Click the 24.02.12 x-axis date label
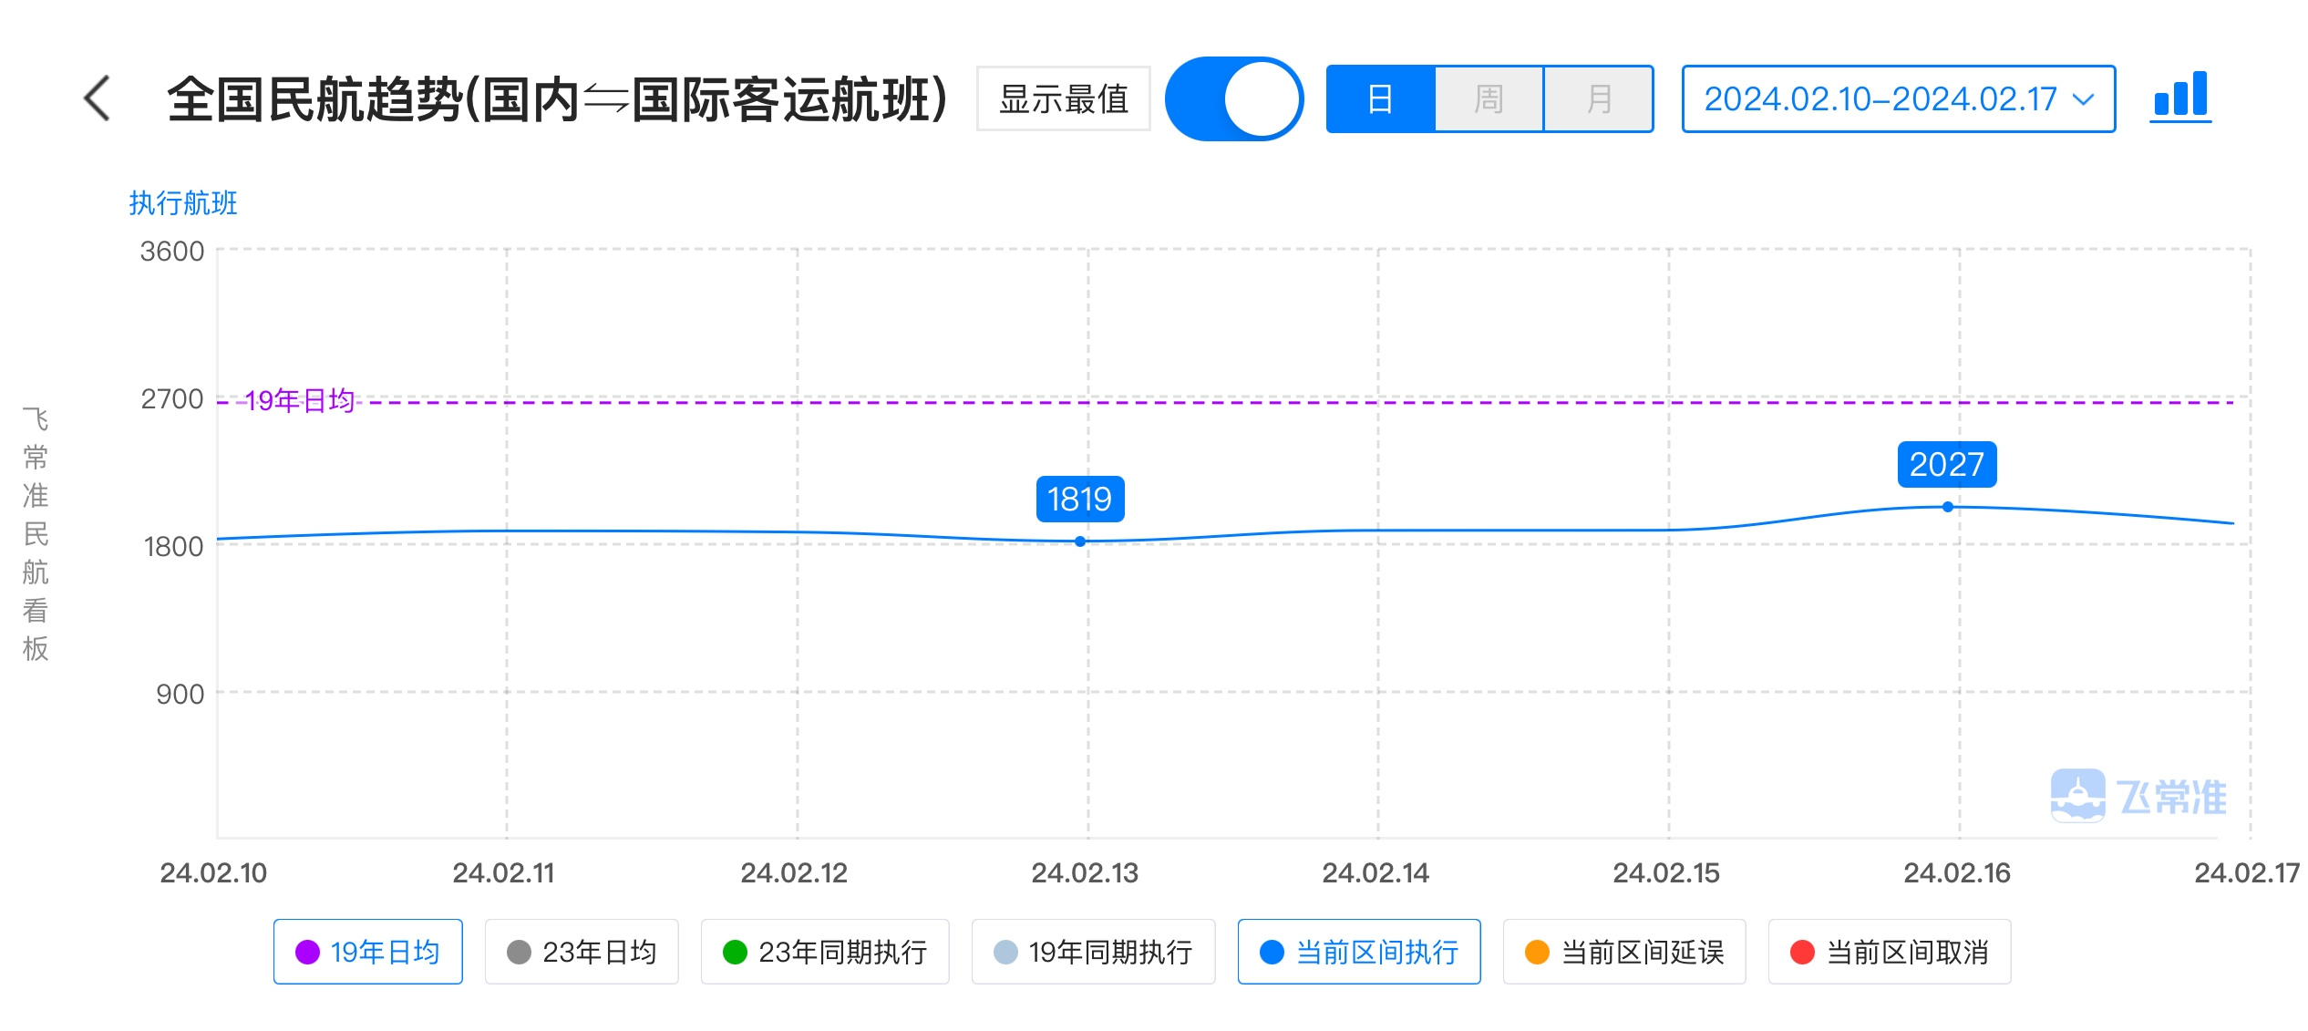The width and height of the screenshot is (2308, 1031). point(794,873)
